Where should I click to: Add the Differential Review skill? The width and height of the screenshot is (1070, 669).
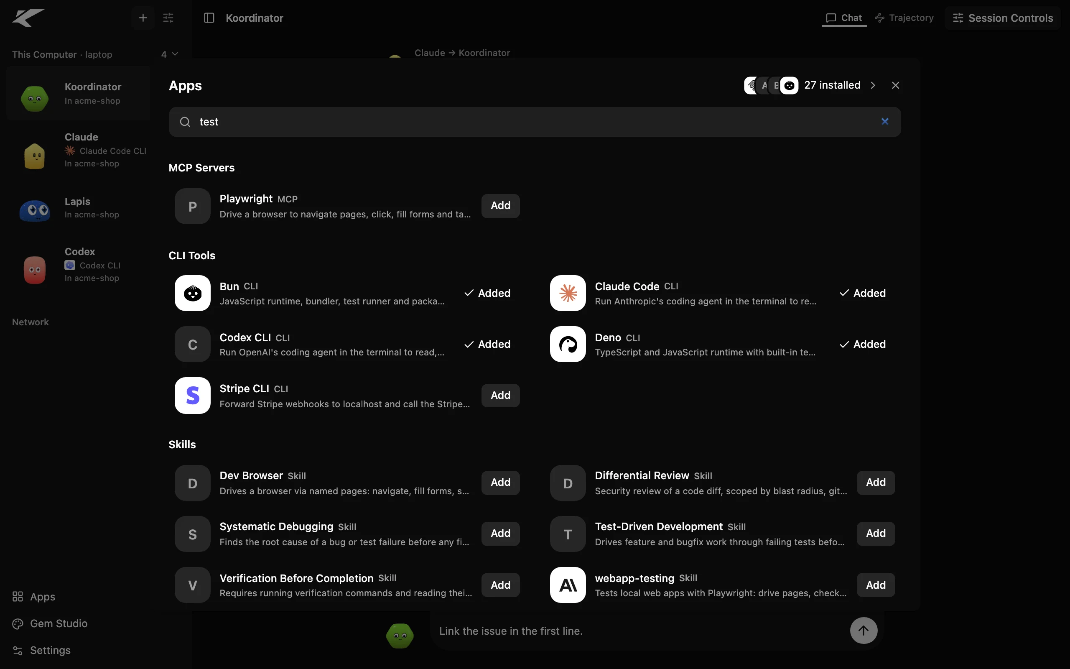(876, 482)
